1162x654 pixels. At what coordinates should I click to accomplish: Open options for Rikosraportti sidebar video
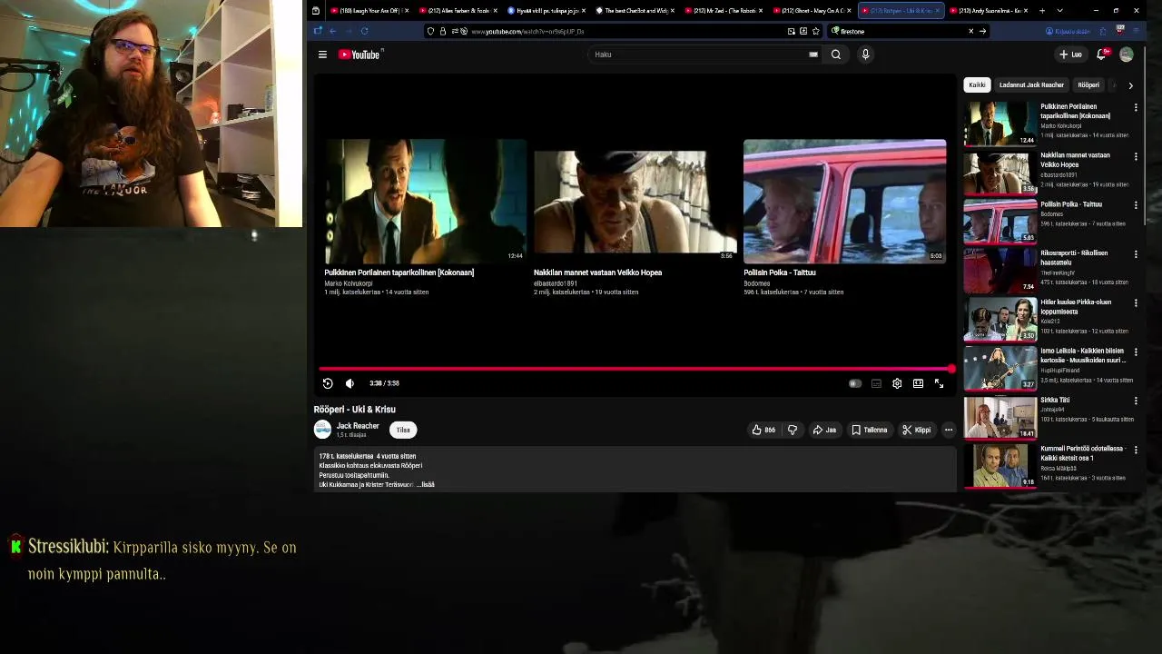pos(1136,254)
